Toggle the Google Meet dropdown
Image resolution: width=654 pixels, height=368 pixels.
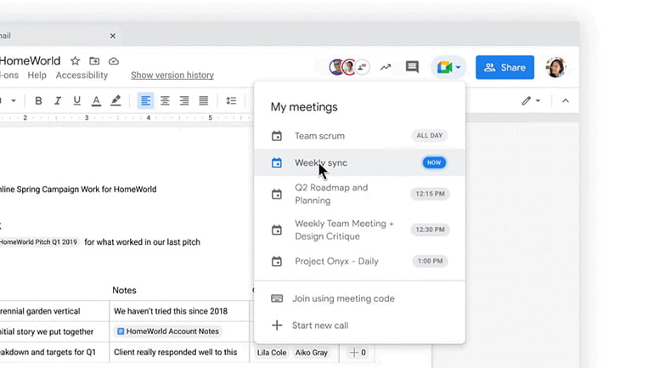pyautogui.click(x=448, y=67)
